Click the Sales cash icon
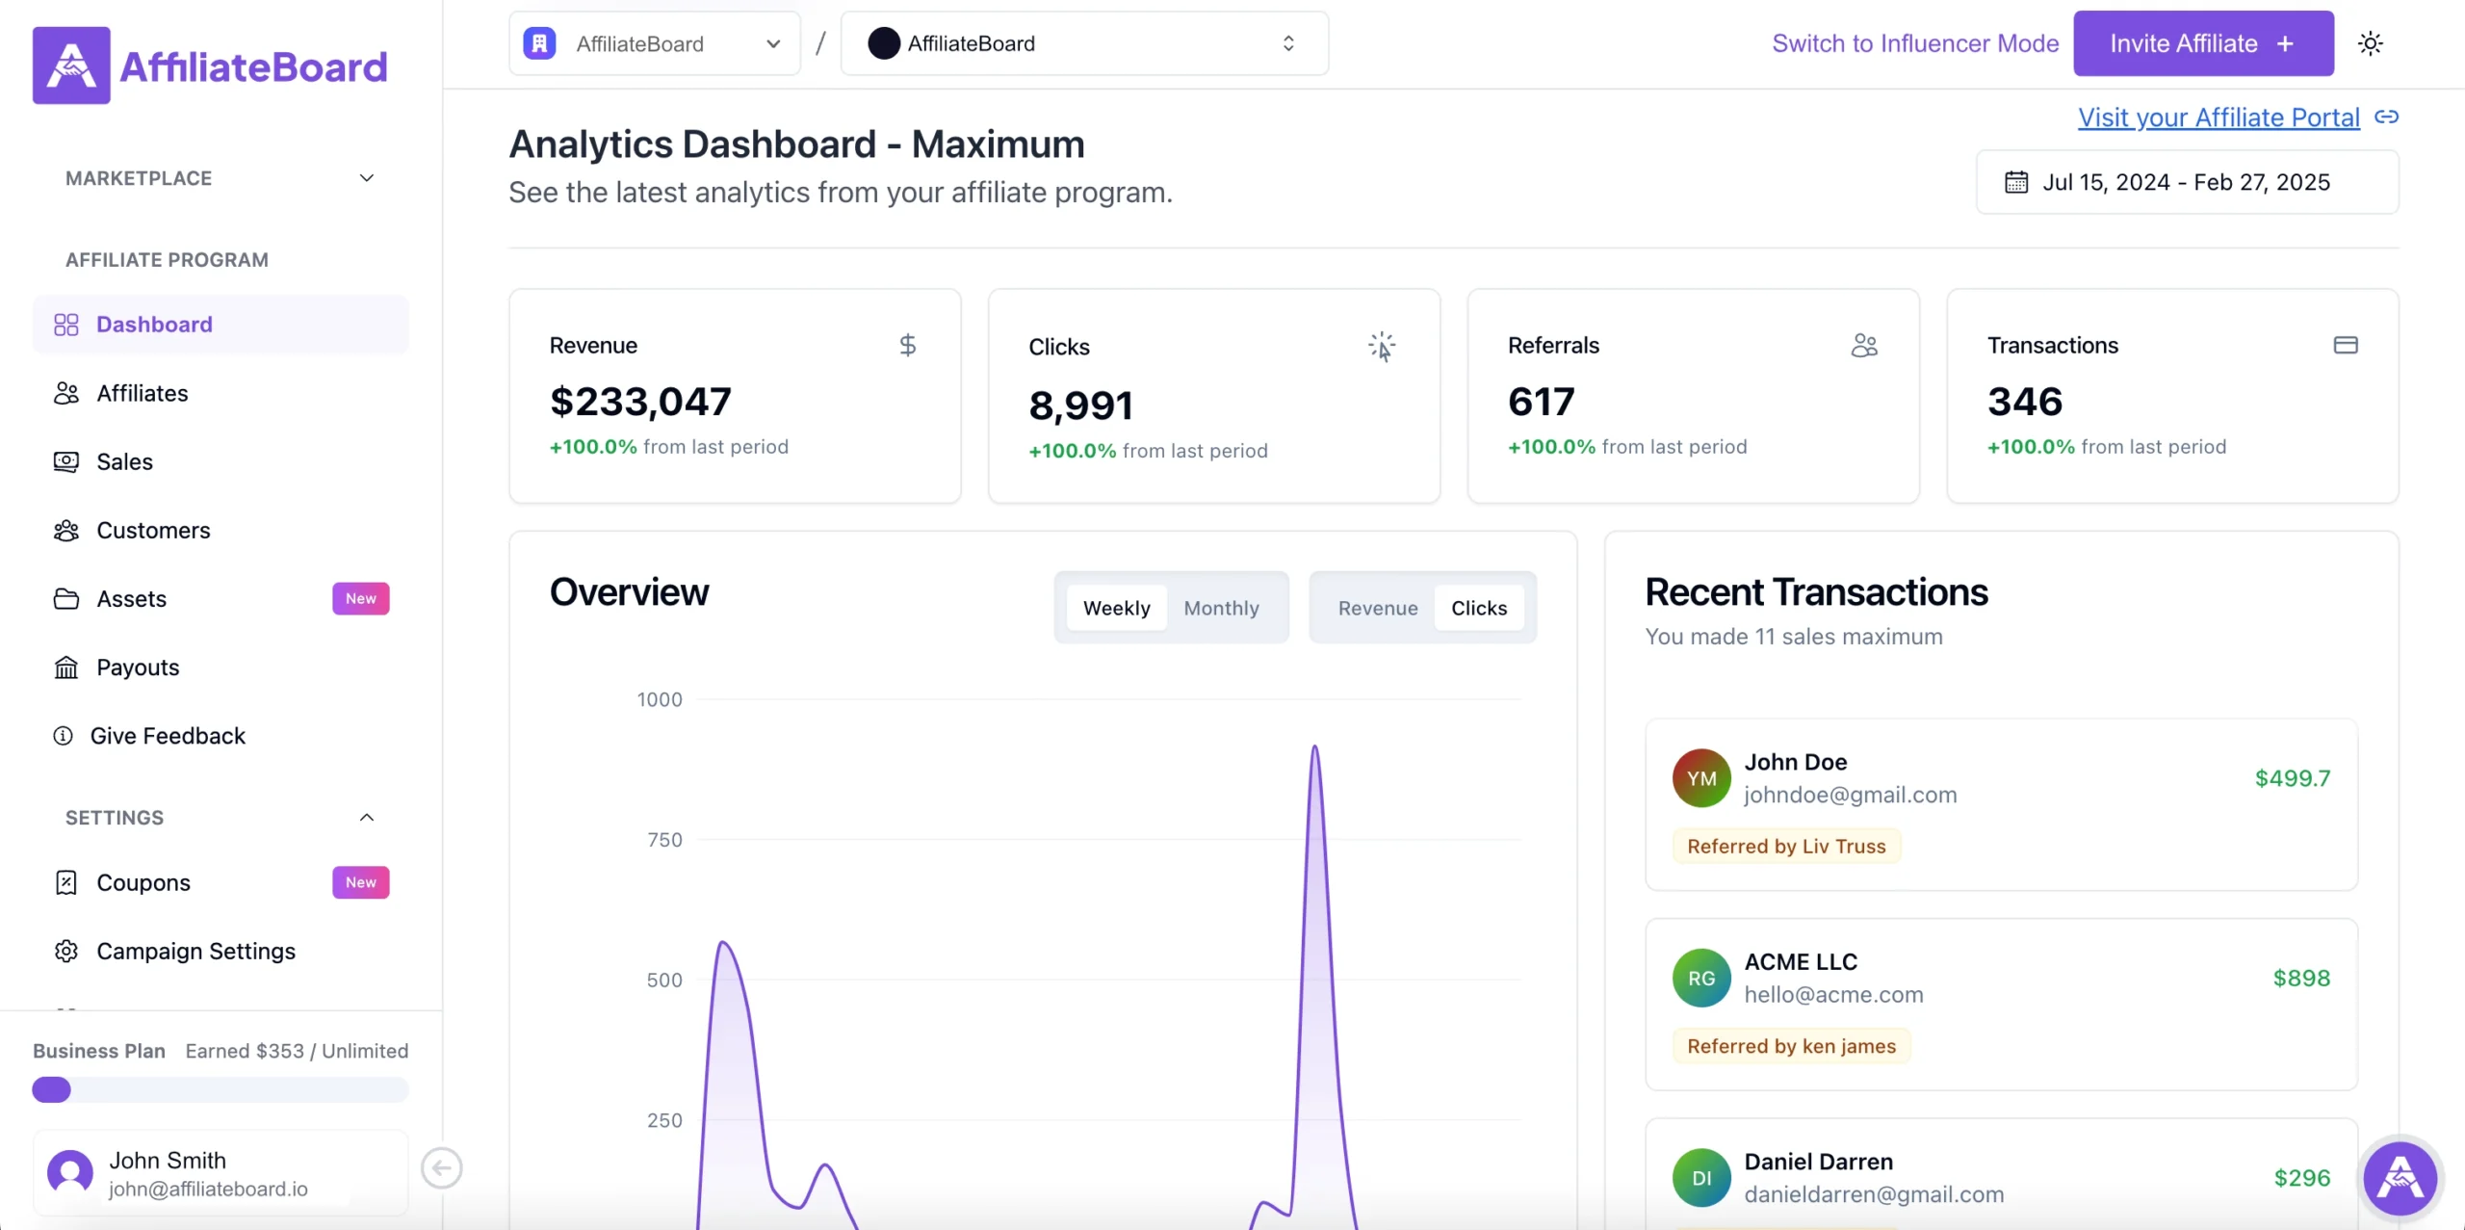The height and width of the screenshot is (1230, 2465). [66, 461]
